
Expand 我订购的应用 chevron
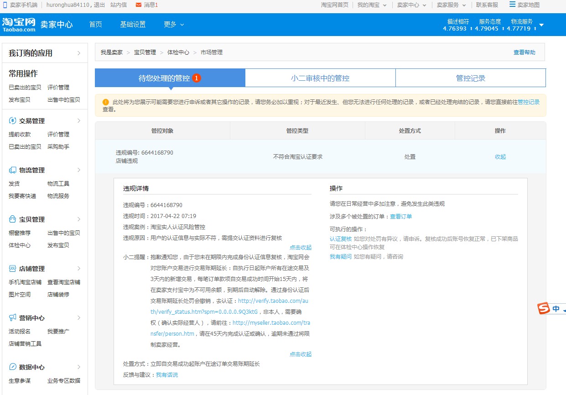[x=79, y=53]
